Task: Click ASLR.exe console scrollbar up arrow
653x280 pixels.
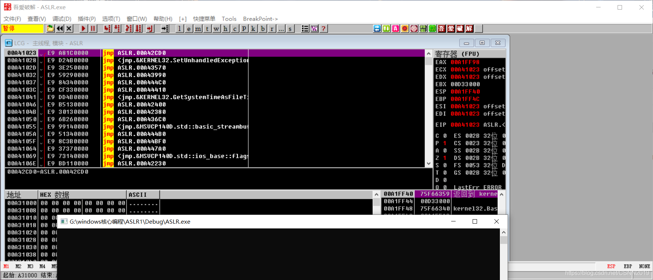Action: click(504, 232)
